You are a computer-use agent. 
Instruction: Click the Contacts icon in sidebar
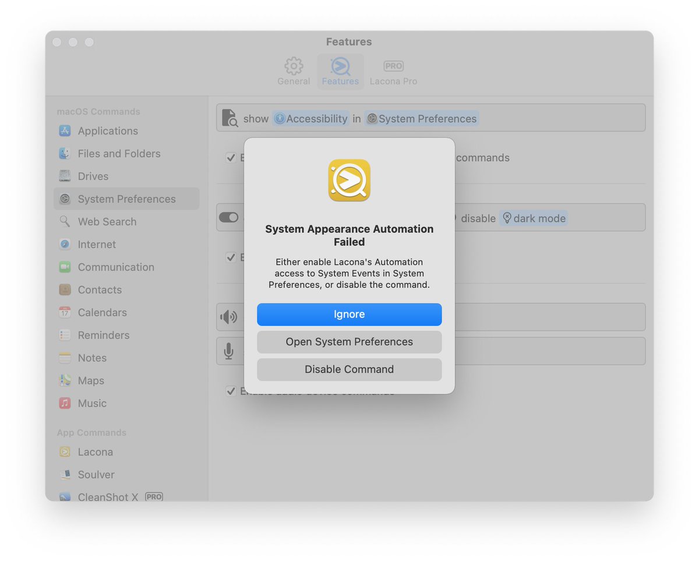coord(65,290)
